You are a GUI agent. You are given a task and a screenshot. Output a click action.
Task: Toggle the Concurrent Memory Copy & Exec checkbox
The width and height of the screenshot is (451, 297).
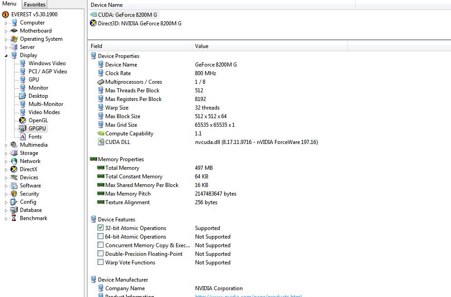100,245
